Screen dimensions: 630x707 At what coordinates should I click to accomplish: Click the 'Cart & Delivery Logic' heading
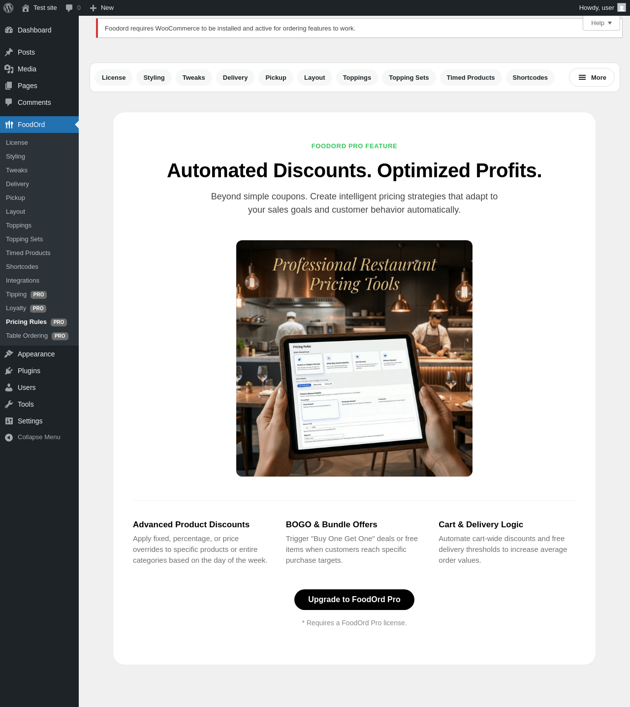tap(481, 525)
